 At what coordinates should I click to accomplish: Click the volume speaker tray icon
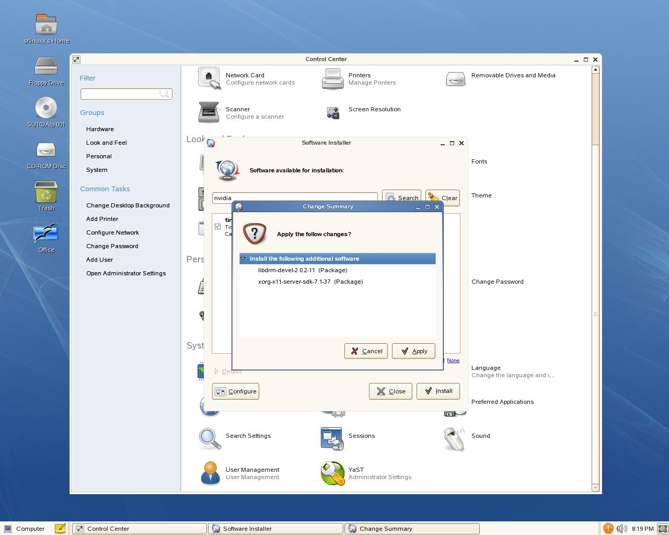pyautogui.click(x=621, y=529)
